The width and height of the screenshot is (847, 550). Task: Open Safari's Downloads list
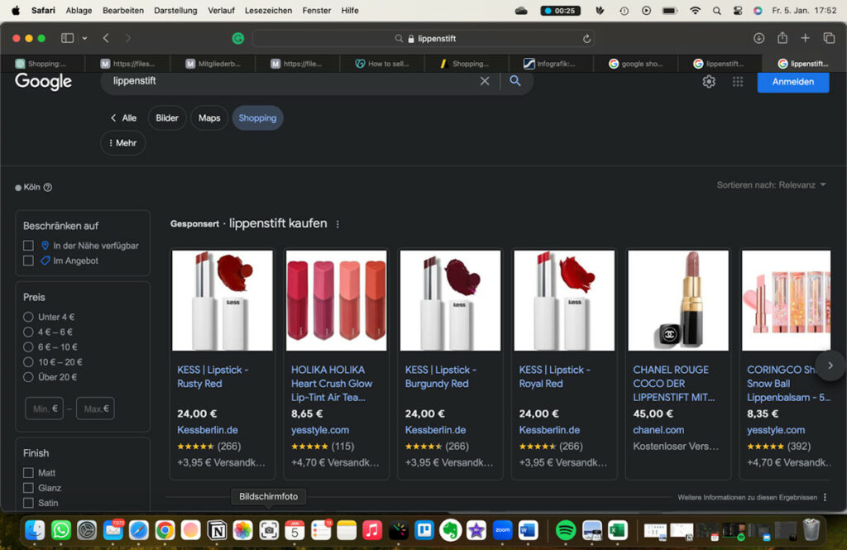coord(758,37)
